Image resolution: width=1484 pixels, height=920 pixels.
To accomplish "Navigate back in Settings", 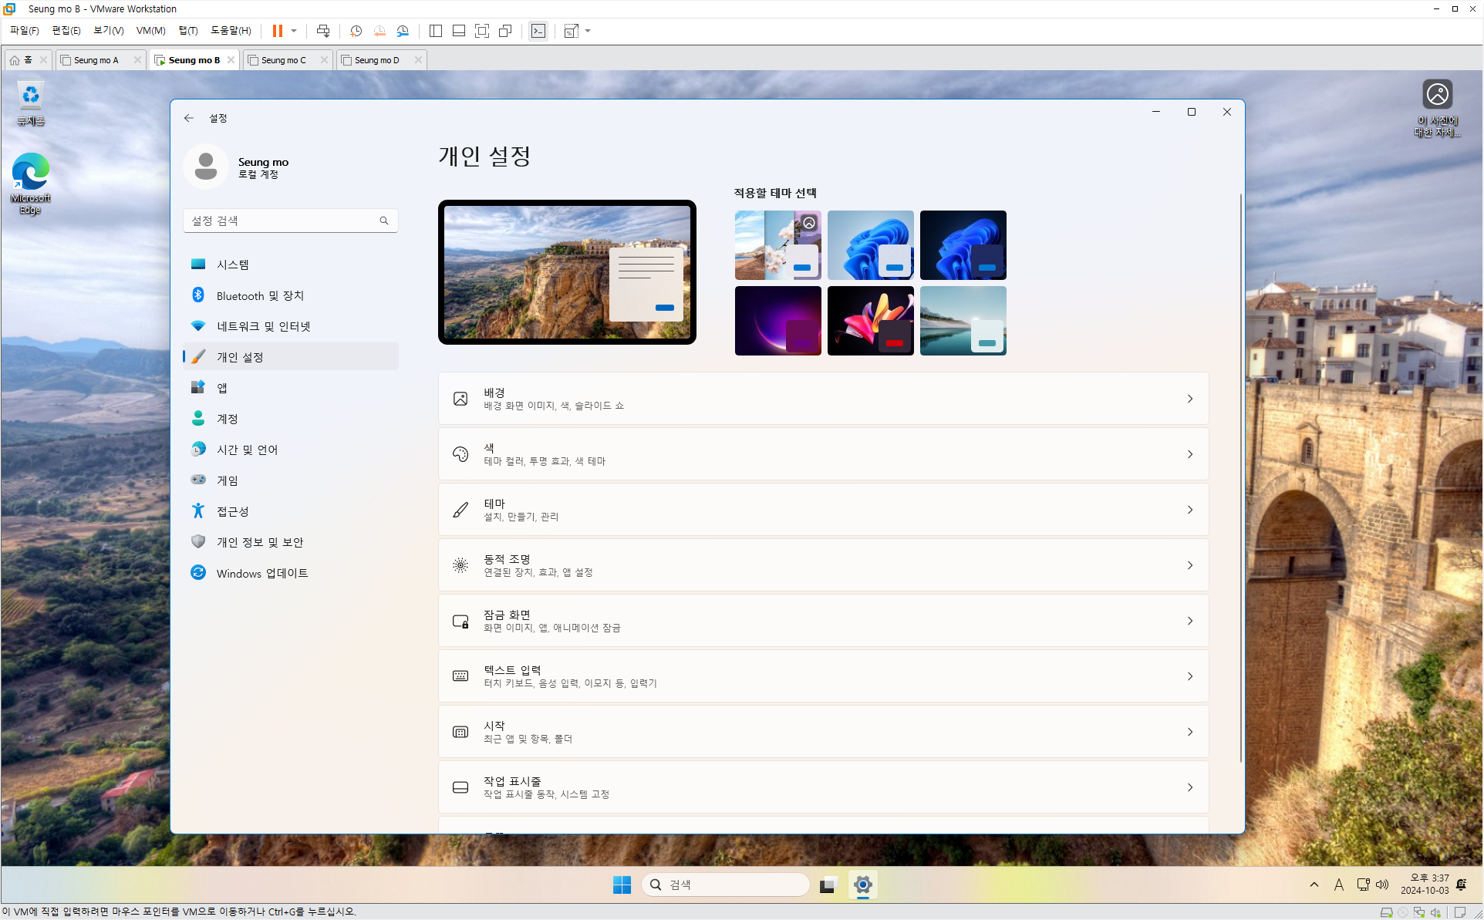I will coord(189,117).
